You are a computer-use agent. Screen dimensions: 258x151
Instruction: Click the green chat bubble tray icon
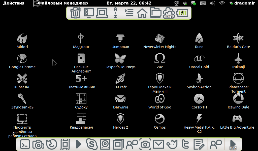tap(193, 3)
